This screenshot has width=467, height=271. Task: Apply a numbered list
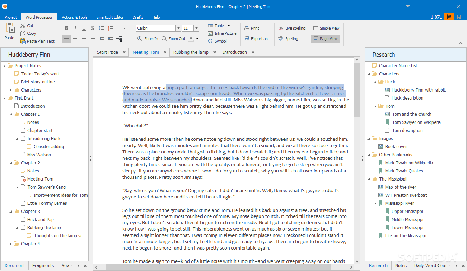tap(110, 28)
